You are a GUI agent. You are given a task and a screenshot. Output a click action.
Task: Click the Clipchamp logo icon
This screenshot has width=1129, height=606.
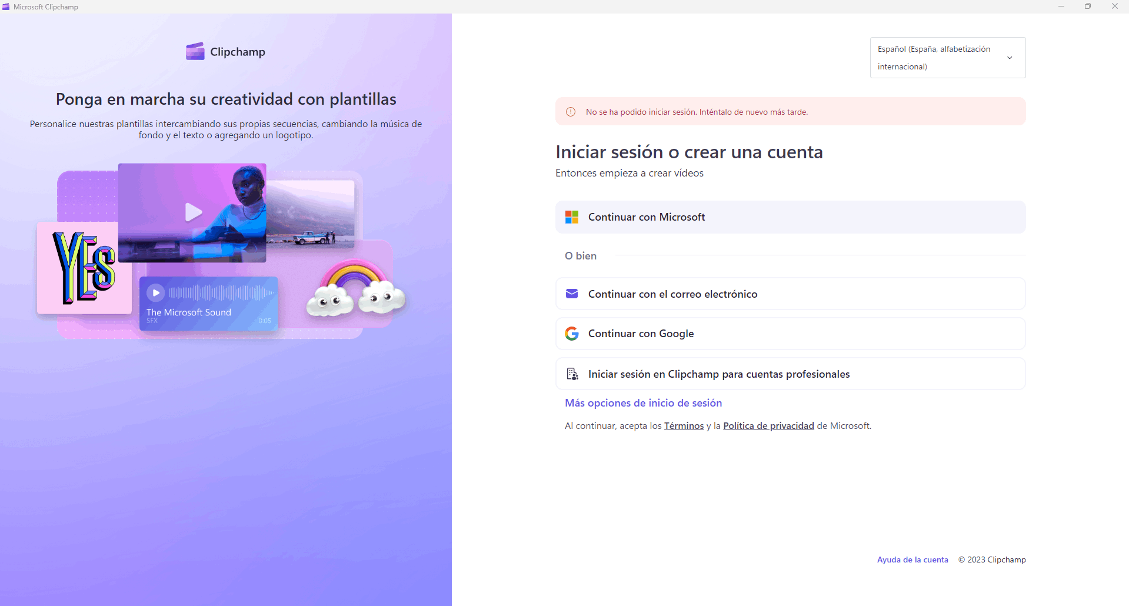point(195,51)
